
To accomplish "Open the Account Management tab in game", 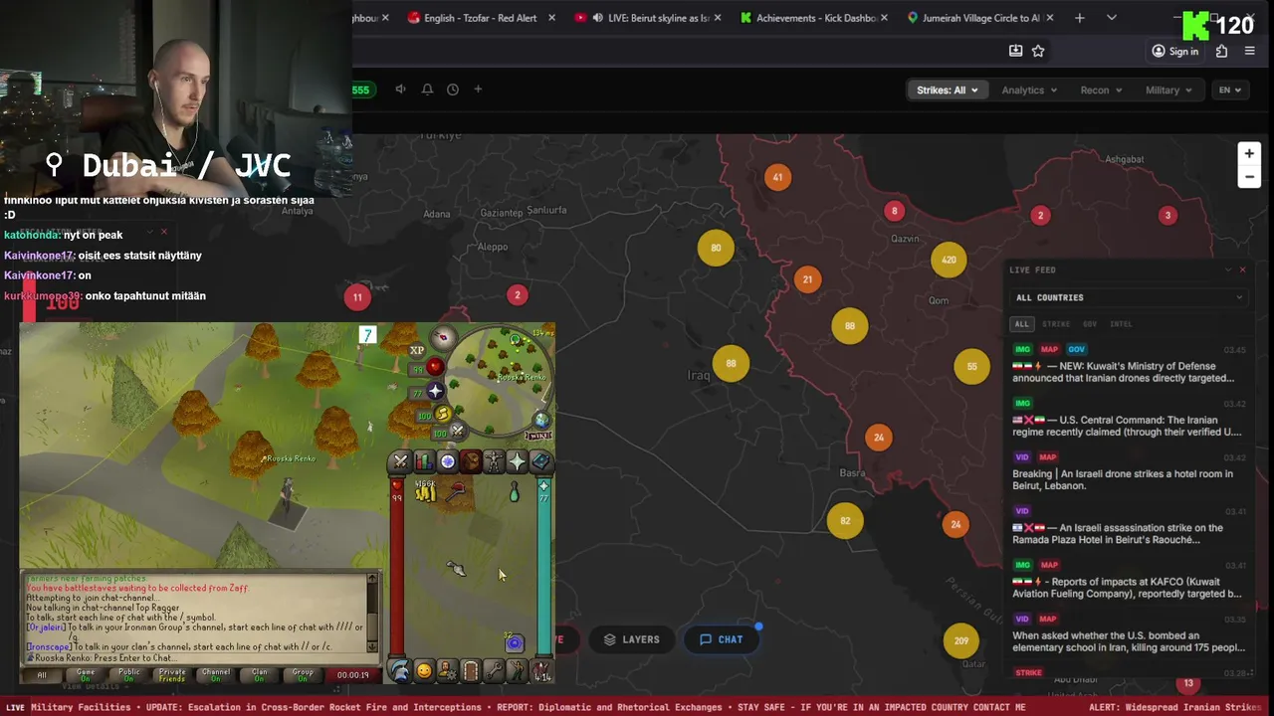I will 448,671.
